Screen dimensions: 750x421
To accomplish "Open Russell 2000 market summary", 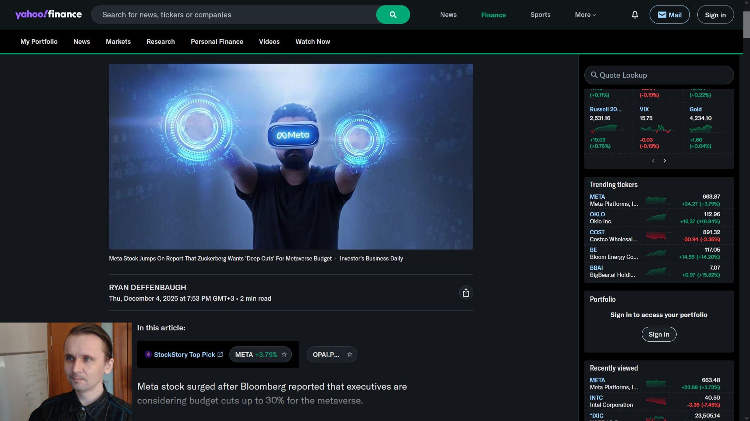I will pos(605,109).
